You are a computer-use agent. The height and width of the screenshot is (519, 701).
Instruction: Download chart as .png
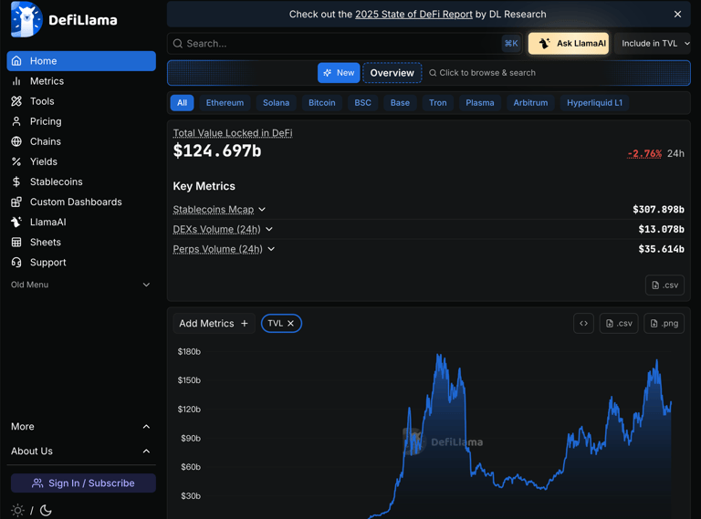point(664,323)
